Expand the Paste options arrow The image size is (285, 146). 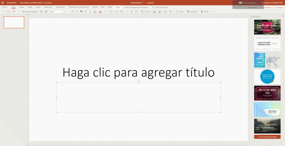point(10,12)
